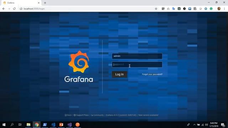This screenshot has width=228, height=128.
Task: Click the Chrome taskbar icon
Action: 37,125
